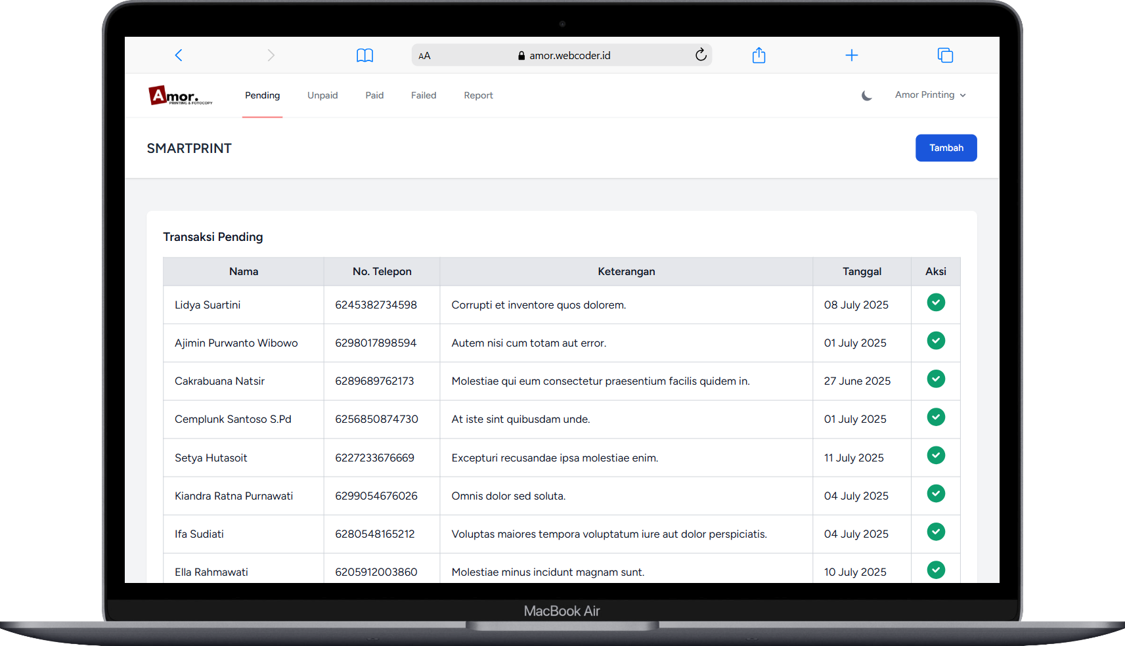Screen dimensions: 1125x646
Task: Go back using the browser back arrow
Action: click(179, 55)
